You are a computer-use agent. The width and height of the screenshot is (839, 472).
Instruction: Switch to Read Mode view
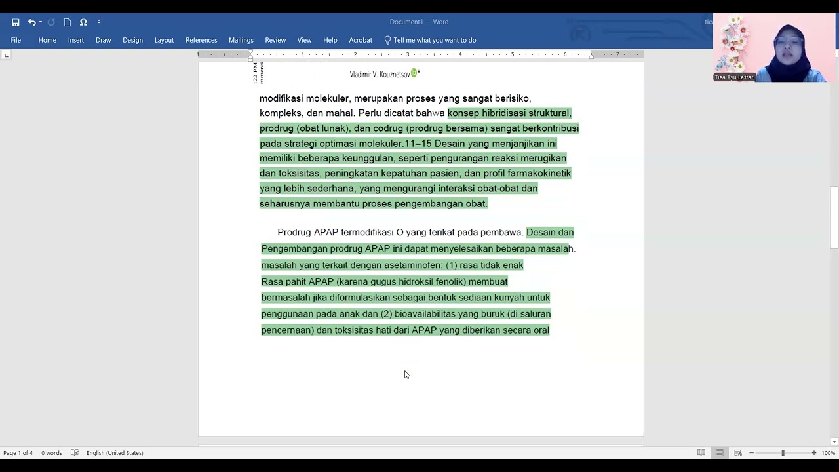[x=701, y=453]
